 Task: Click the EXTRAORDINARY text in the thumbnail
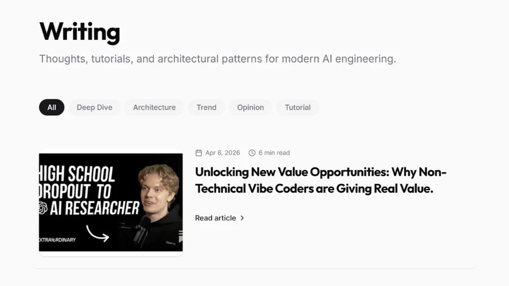click(58, 240)
